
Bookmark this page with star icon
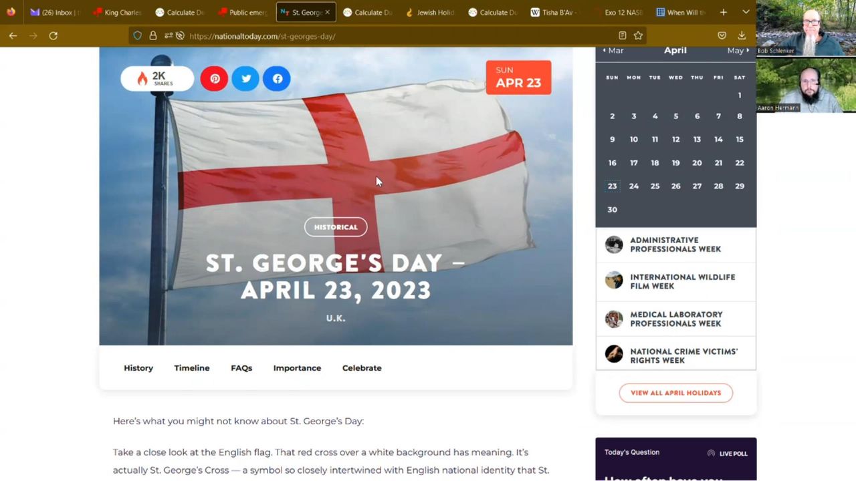click(638, 36)
